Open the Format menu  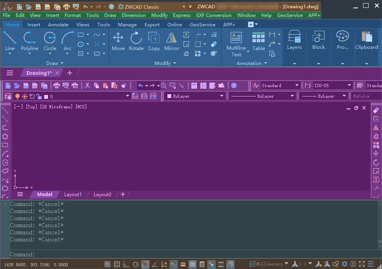(x=72, y=15)
